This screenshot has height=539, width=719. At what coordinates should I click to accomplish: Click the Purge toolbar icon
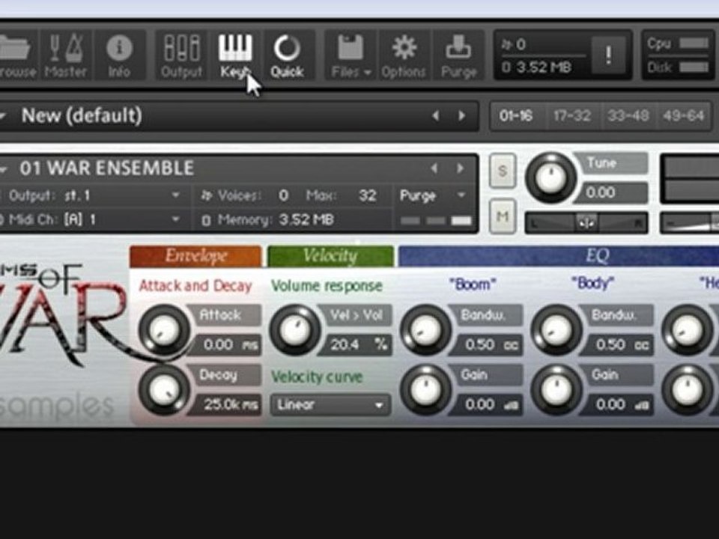(x=458, y=56)
